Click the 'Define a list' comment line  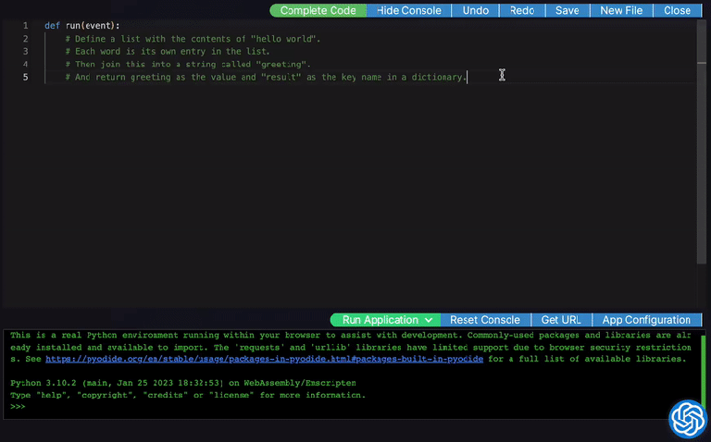pos(193,39)
